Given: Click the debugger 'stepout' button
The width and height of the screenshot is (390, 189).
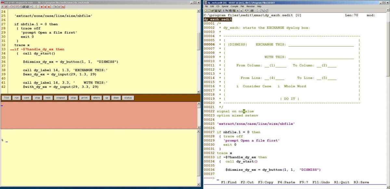Looking at the screenshot, I should point(61,98).
